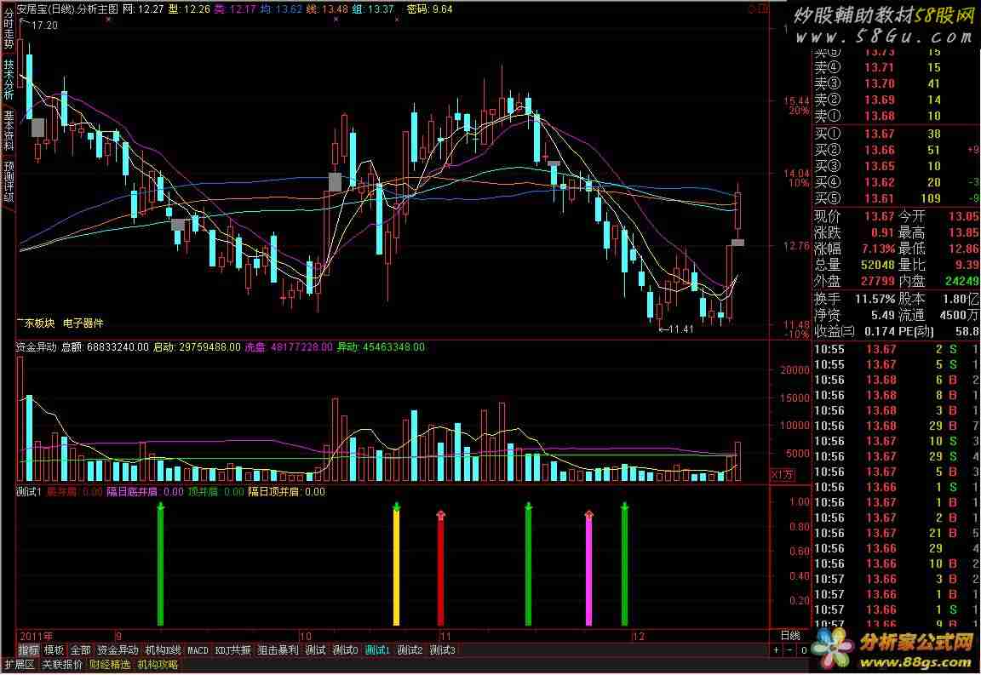
Task: Click the 净资 value 5.49
Action: (x=883, y=315)
